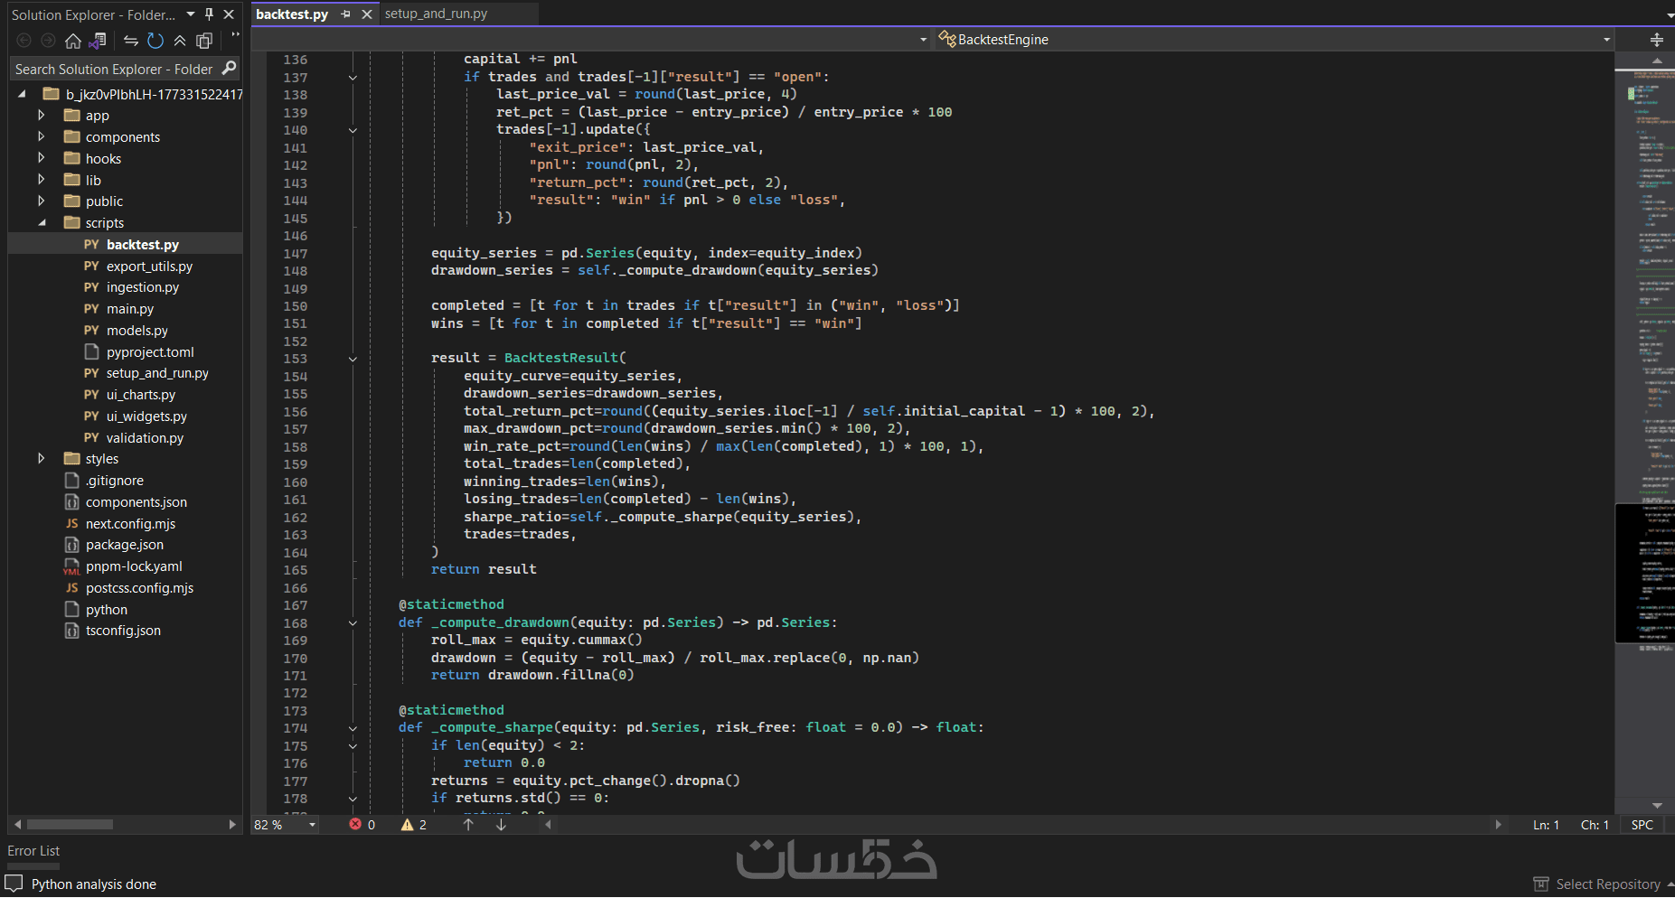1675x898 pixels.
Task: Collapse the _compute_sharpe function at line 174
Action: point(353,728)
